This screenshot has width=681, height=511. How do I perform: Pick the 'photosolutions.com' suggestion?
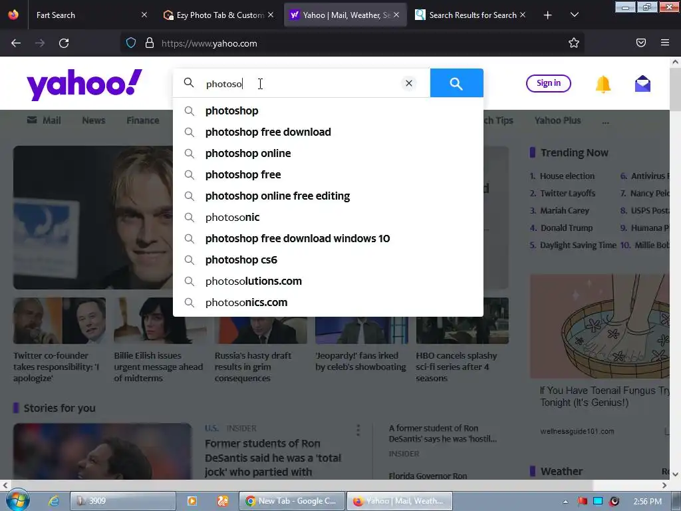328,281
